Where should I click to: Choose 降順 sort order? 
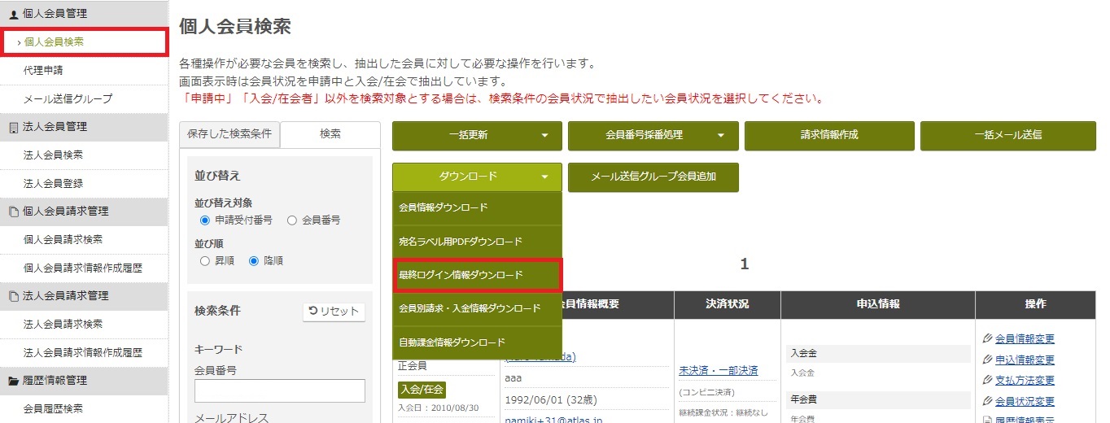click(254, 261)
